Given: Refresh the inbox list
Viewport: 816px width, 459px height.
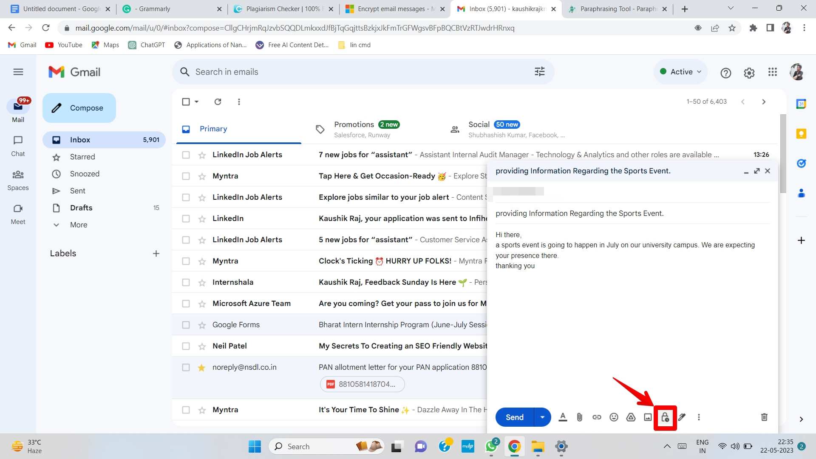Looking at the screenshot, I should click(218, 102).
